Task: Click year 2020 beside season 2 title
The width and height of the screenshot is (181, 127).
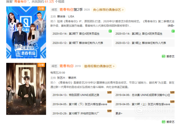Action: point(87,10)
